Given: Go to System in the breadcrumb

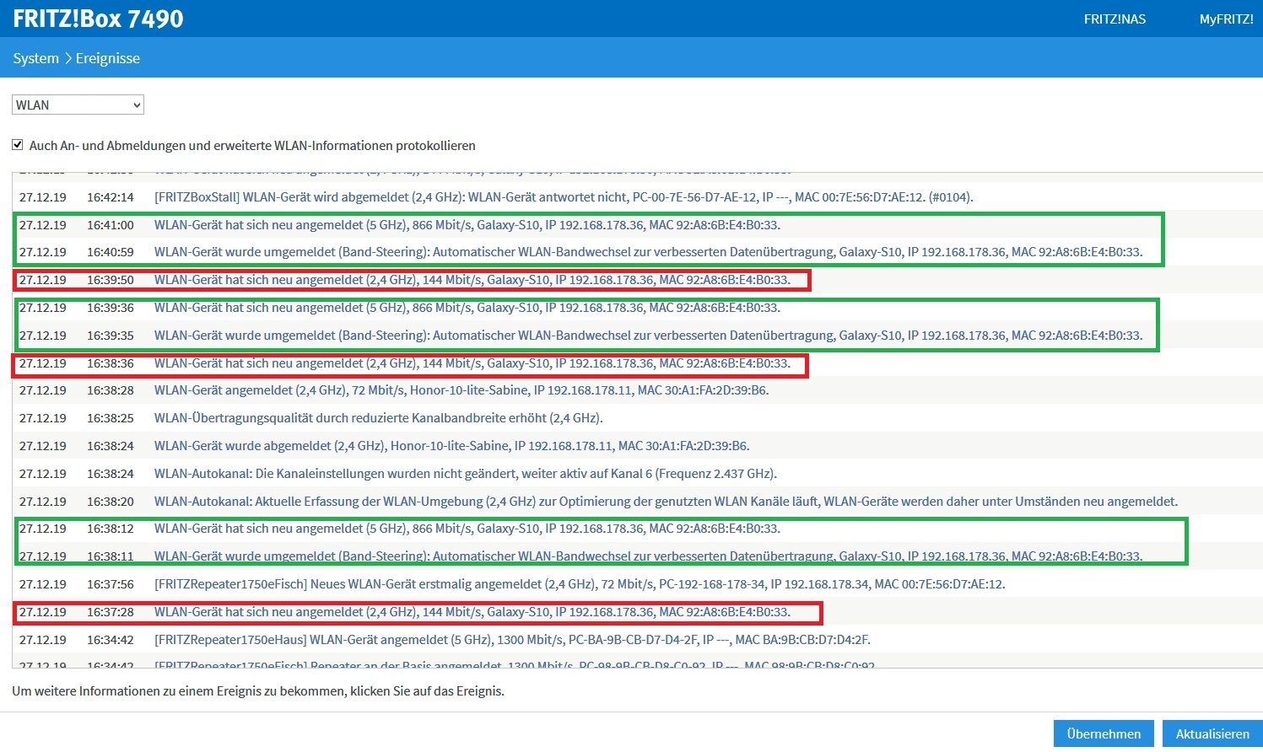Looking at the screenshot, I should [35, 58].
